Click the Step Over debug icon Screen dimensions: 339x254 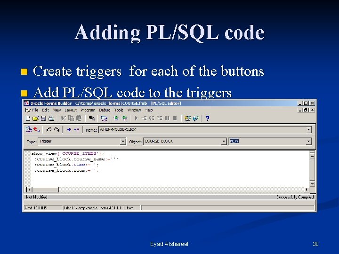click(x=152, y=119)
